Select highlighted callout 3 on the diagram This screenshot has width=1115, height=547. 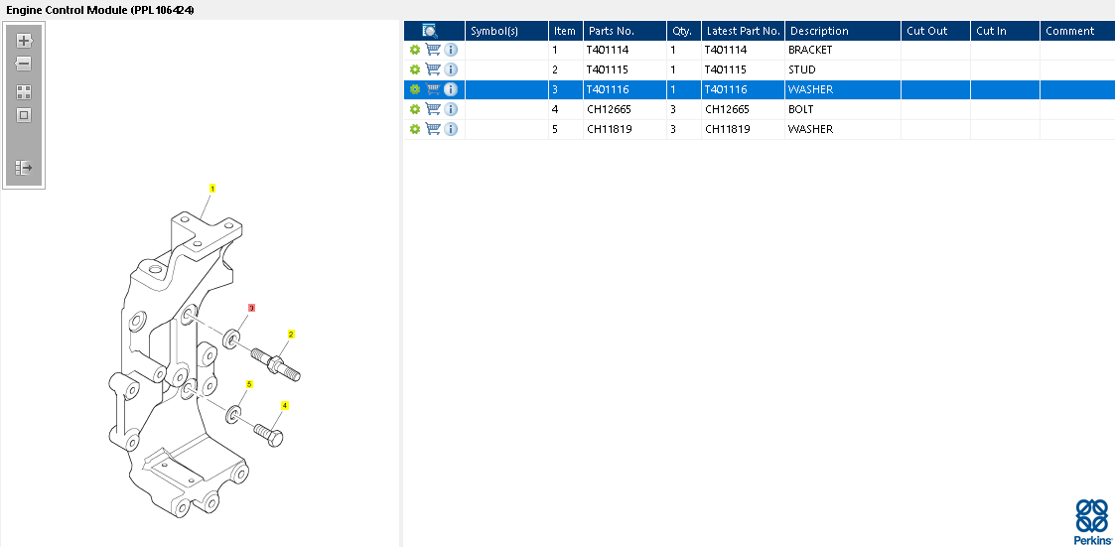point(251,308)
